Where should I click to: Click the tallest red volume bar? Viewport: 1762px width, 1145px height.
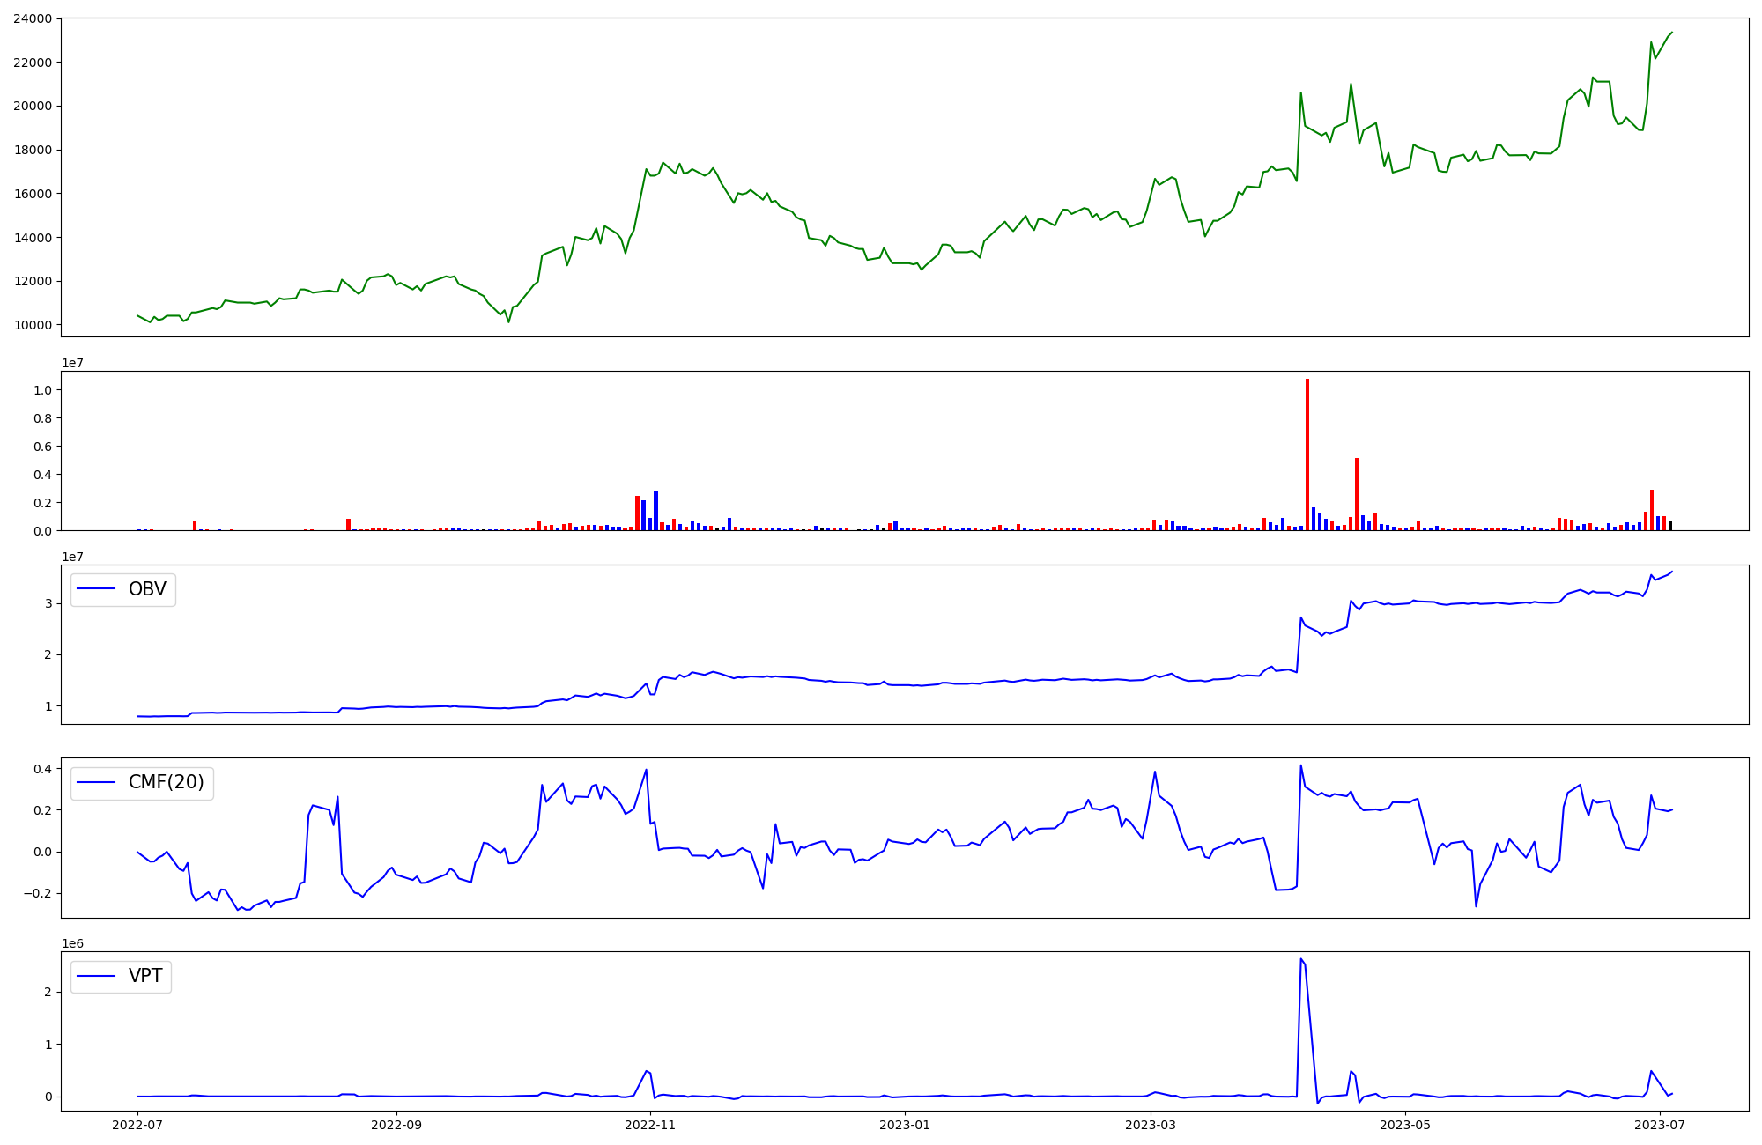pos(1307,454)
